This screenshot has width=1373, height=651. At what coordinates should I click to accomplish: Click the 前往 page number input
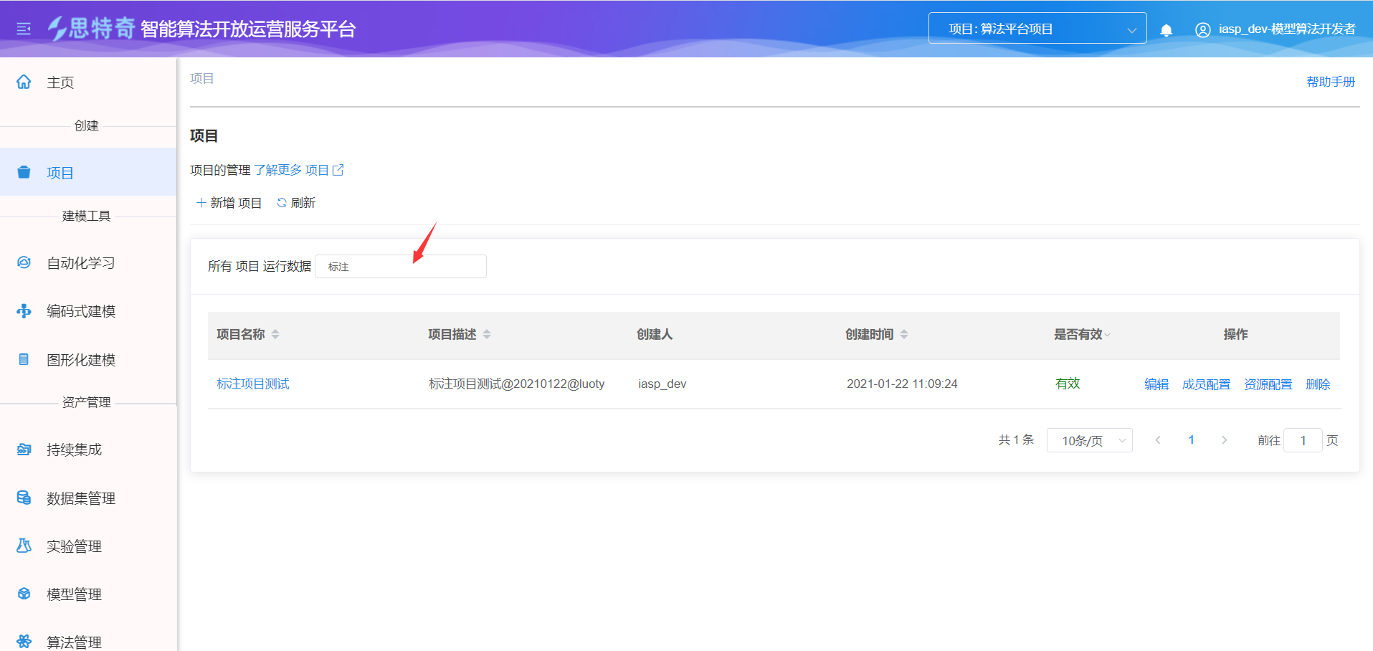[x=1303, y=440]
